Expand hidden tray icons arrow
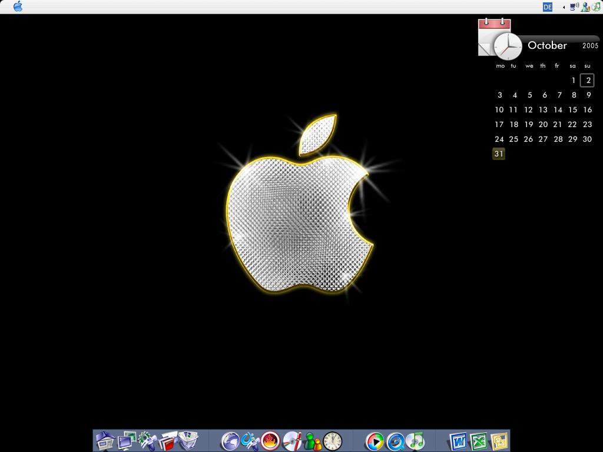This screenshot has height=452, width=603. click(564, 7)
